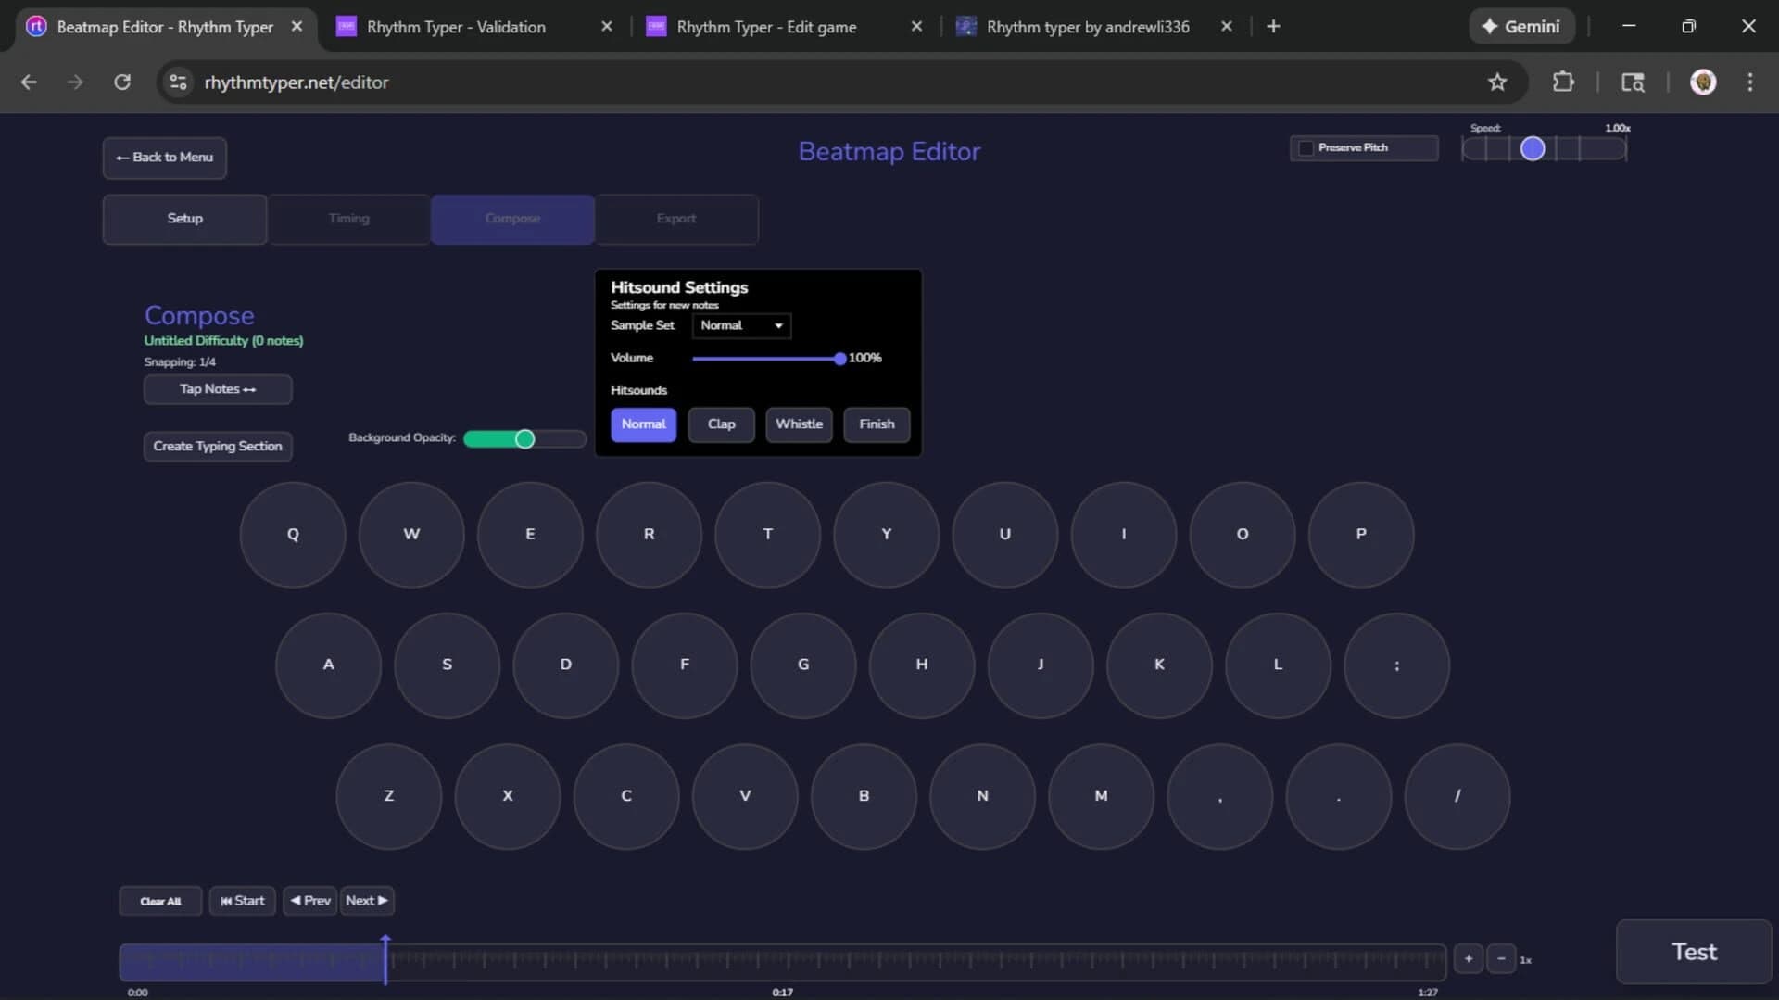
Task: Click the Speed slider handle
Action: [x=1533, y=147]
